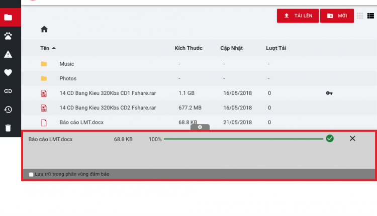The height and width of the screenshot is (216, 377).
Task: Remove Báo cáo LMT.docx from upload queue
Action: (x=352, y=139)
